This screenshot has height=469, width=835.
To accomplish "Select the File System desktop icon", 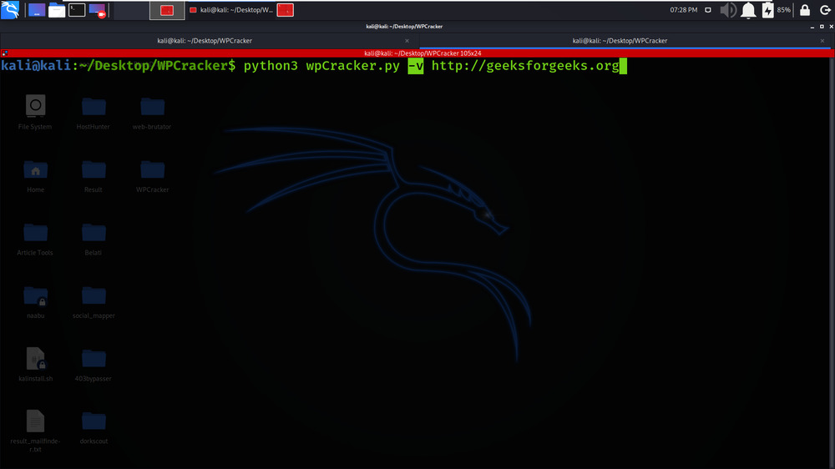I will point(35,112).
